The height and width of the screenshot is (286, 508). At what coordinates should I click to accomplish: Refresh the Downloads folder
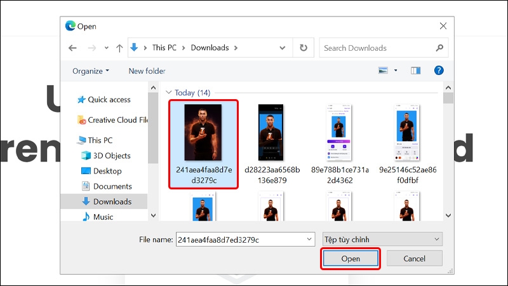[304, 48]
